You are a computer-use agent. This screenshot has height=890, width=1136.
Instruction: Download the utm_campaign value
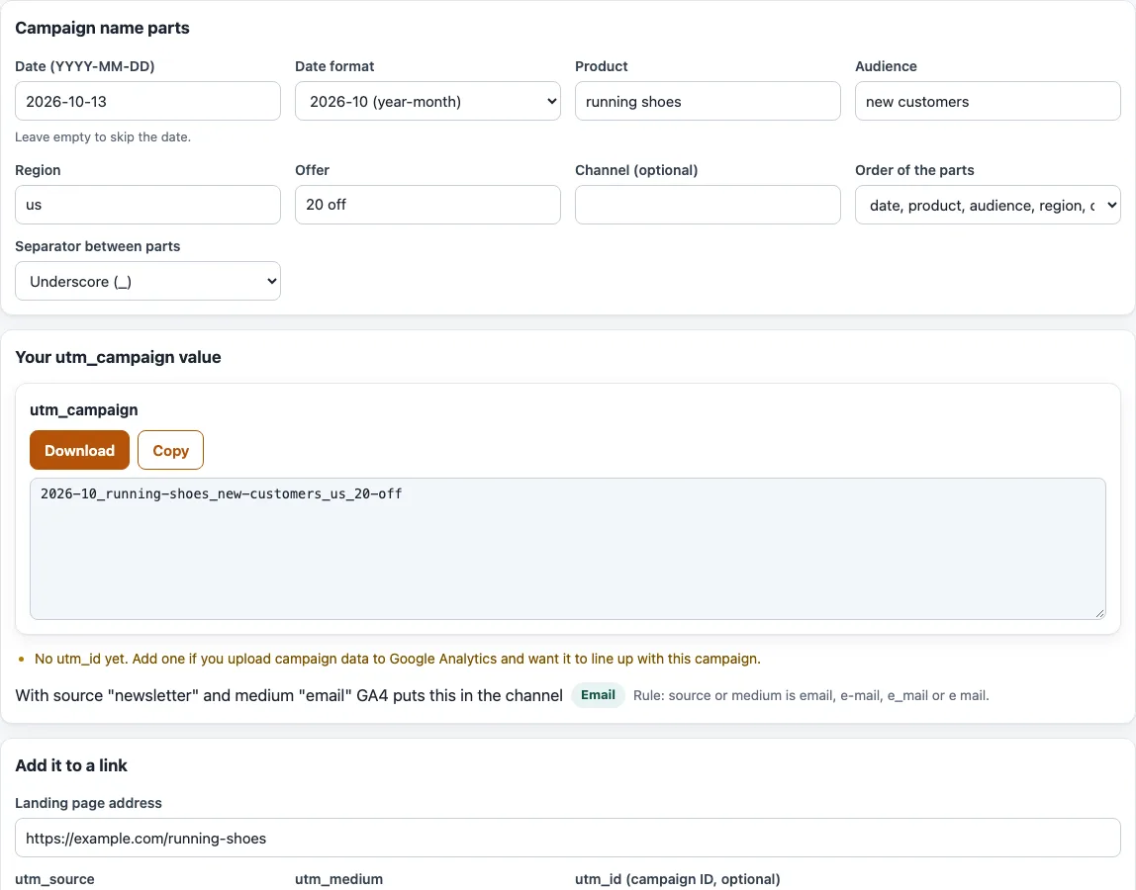click(80, 450)
